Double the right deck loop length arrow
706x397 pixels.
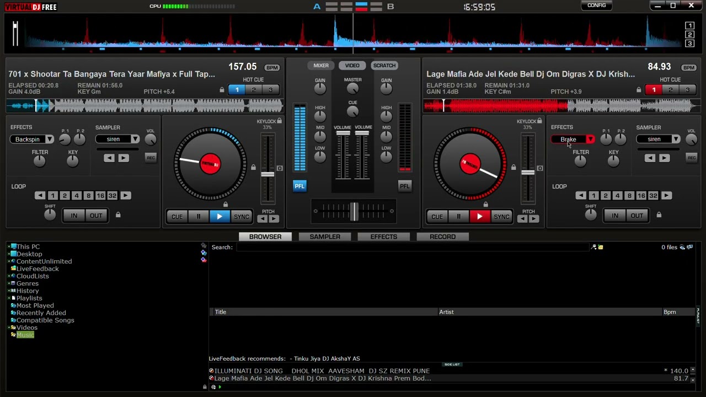point(666,196)
